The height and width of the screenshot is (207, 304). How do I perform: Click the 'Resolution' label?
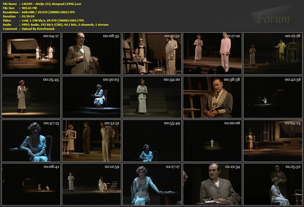10,12
